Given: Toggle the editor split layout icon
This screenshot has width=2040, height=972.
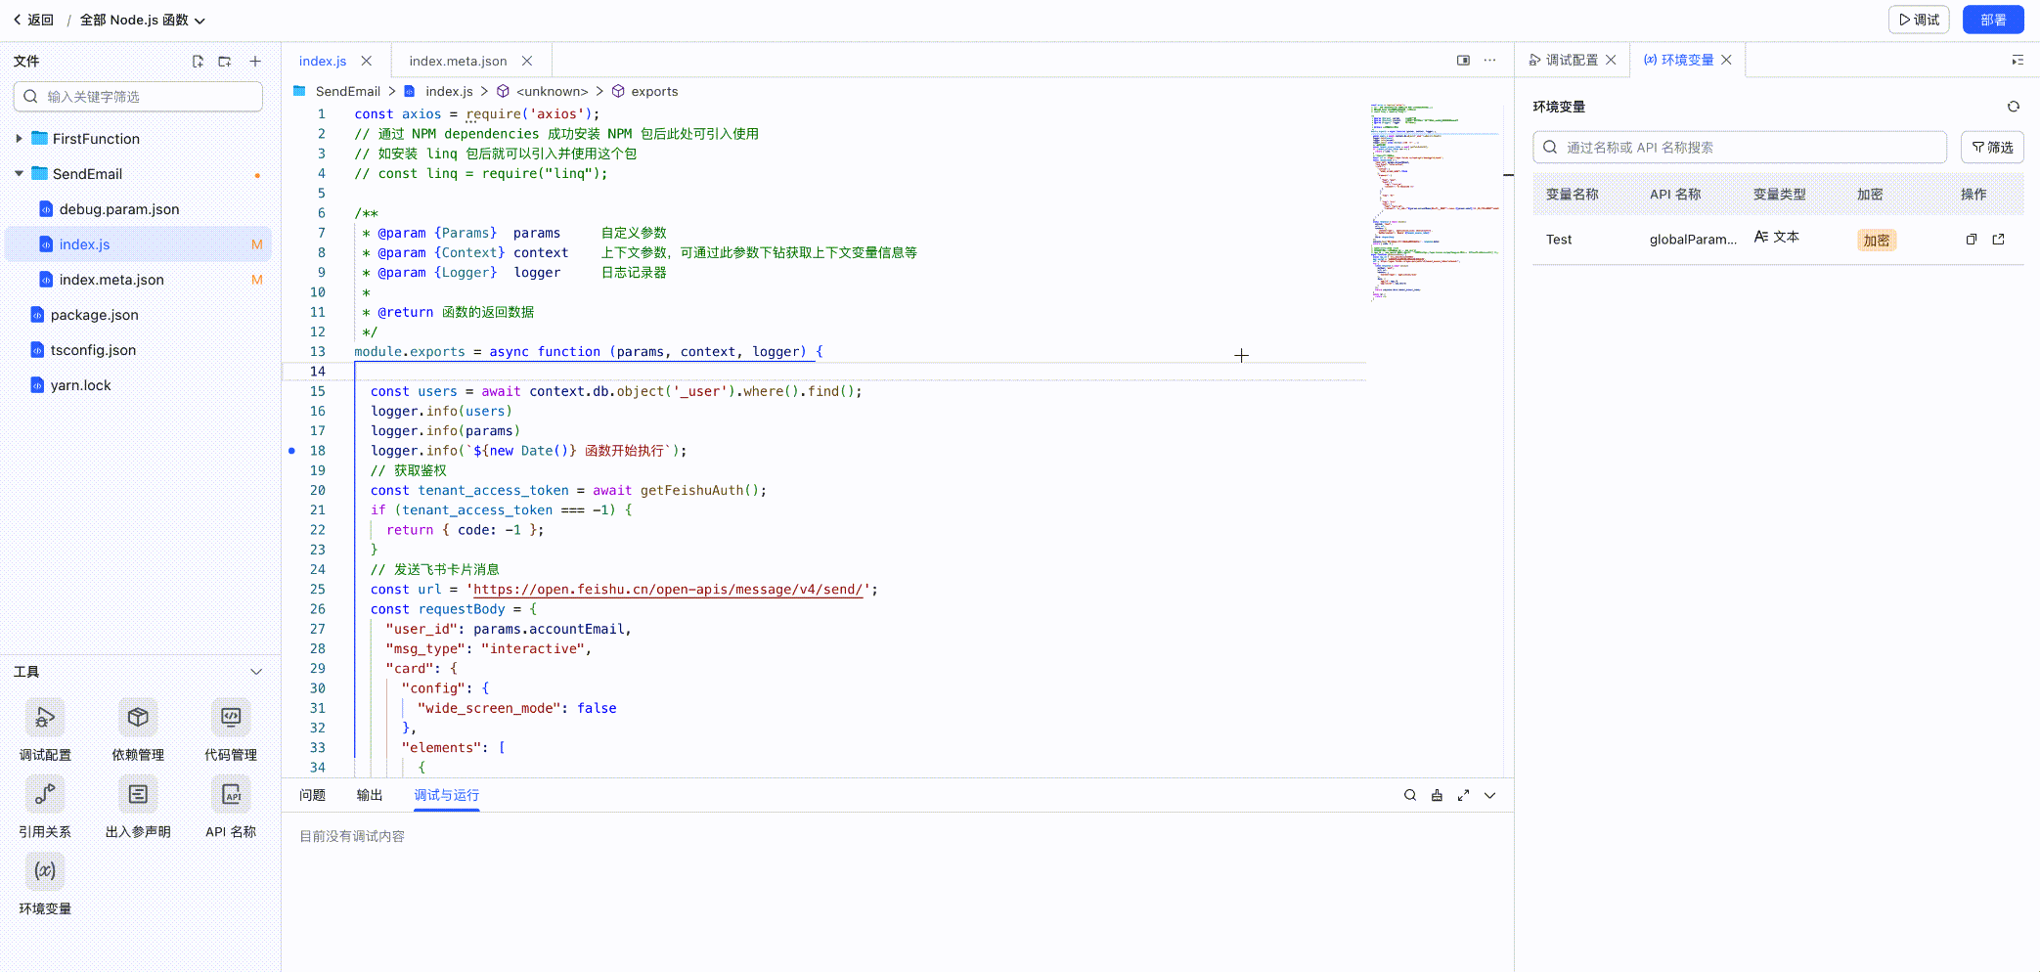Looking at the screenshot, I should click(1463, 61).
